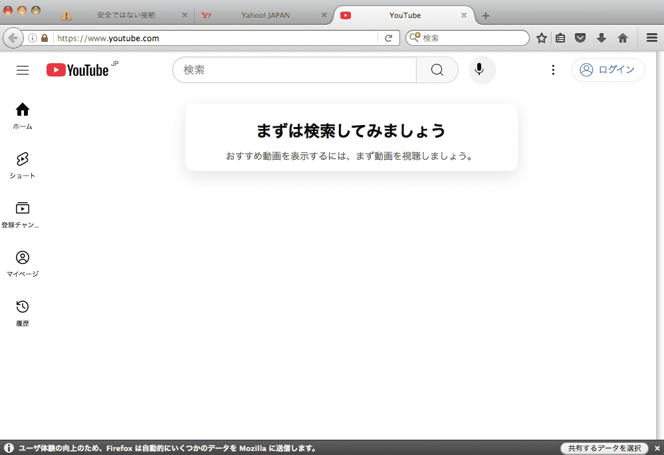The image size is (664, 455).
Task: Switch to the Yahoo! JAPAN tab
Action: tap(265, 15)
